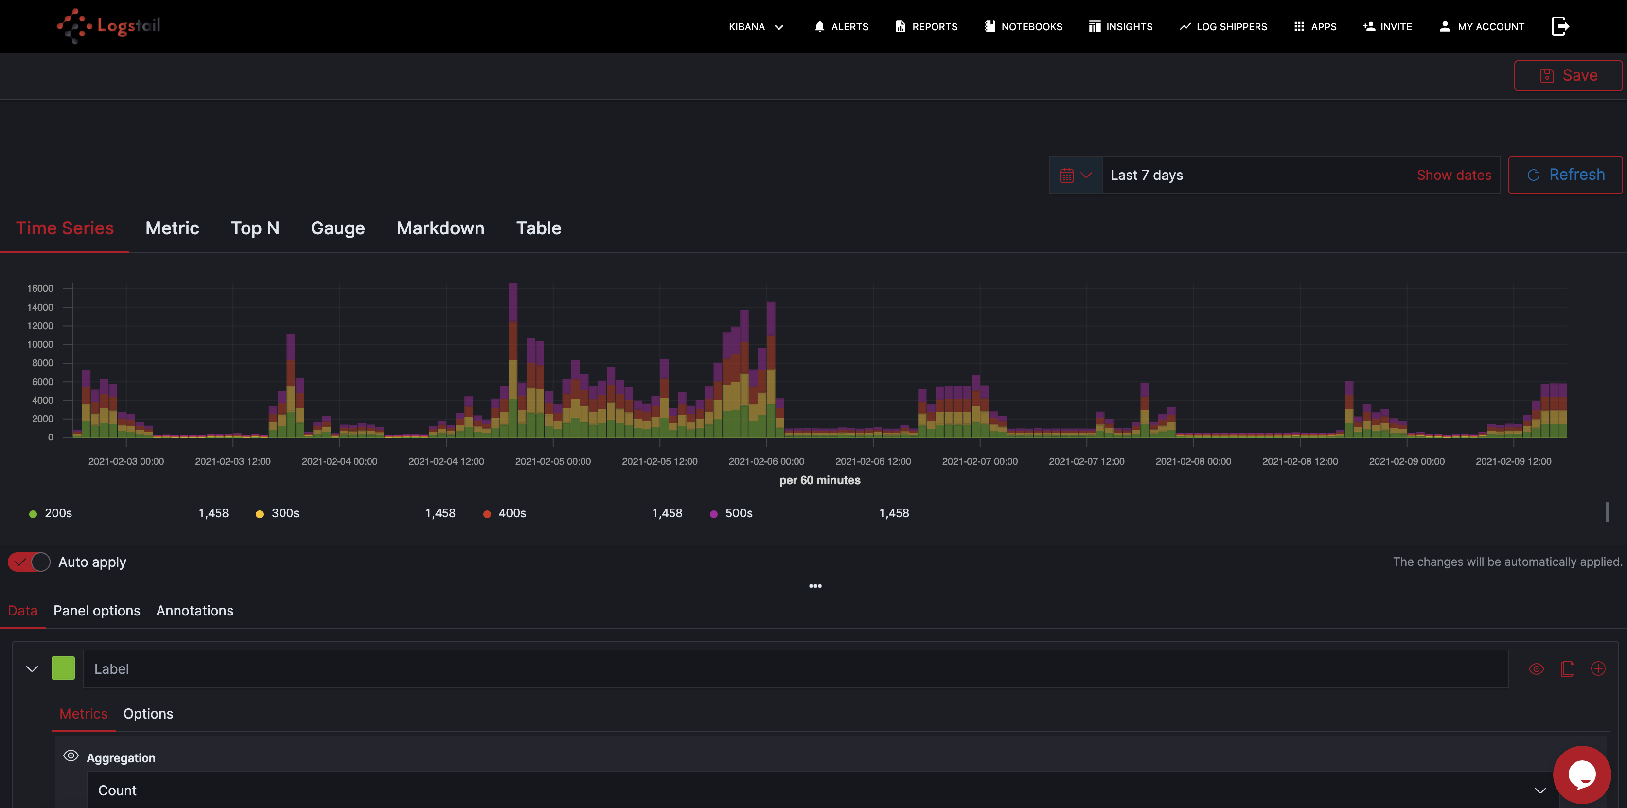Click the Save button
The image size is (1627, 808).
tap(1568, 76)
